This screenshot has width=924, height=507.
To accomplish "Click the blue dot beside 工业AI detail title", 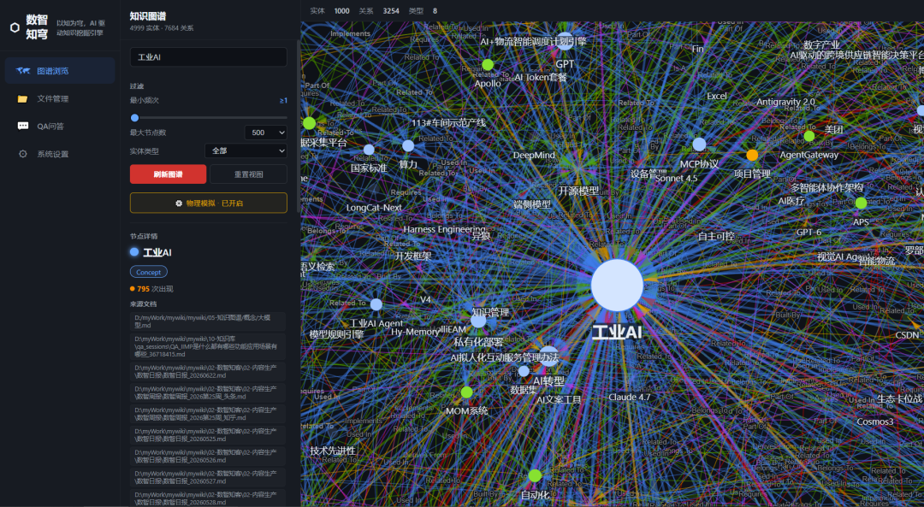I will point(134,252).
